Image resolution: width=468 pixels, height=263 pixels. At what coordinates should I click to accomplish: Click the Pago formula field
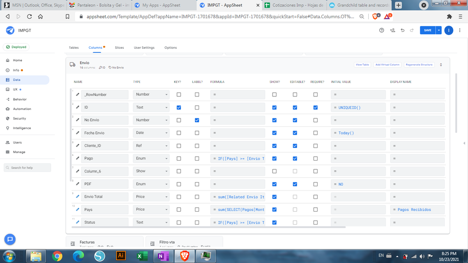(238, 159)
